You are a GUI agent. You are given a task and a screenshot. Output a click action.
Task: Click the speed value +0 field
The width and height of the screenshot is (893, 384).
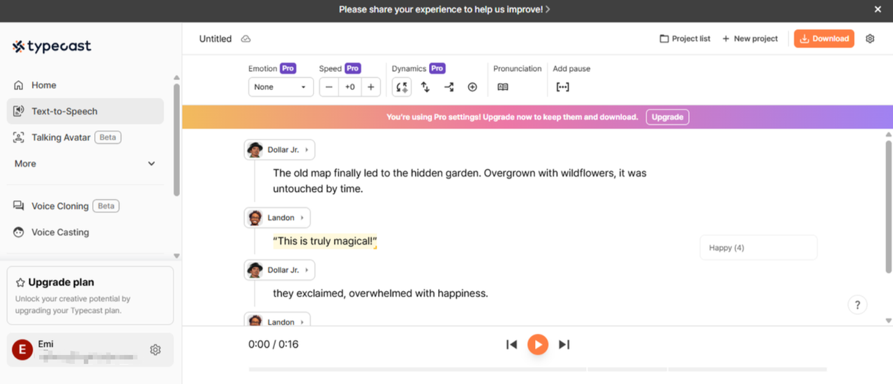point(350,87)
